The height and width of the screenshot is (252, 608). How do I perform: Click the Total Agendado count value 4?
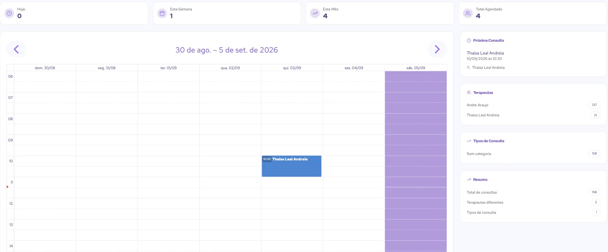(478, 16)
